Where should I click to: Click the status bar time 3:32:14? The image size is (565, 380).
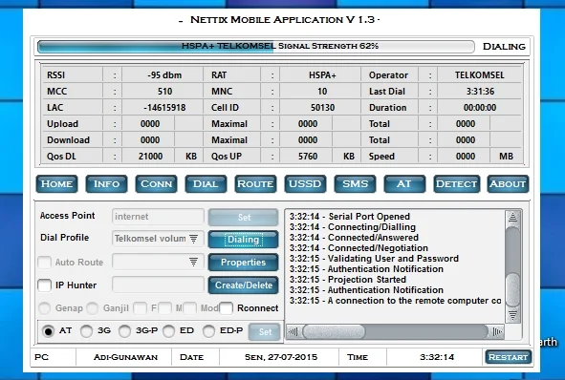[437, 357]
